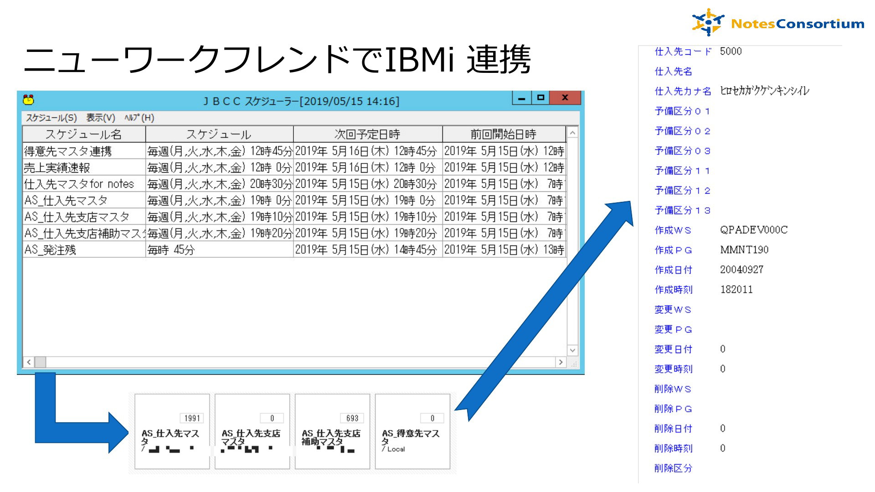Click the 前回開始日時 column header
The image size is (875, 492).
(x=504, y=134)
